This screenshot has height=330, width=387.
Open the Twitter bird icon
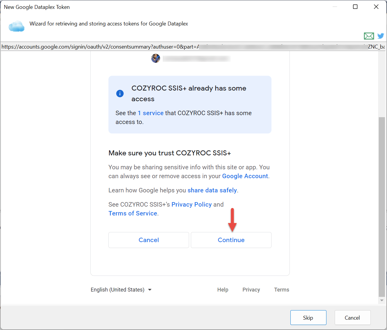[381, 36]
